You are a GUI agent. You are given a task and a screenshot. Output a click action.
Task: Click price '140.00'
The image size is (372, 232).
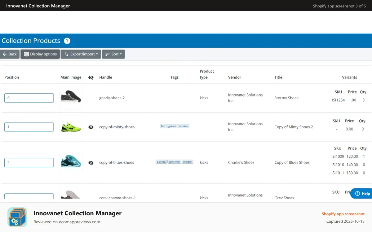point(352,165)
